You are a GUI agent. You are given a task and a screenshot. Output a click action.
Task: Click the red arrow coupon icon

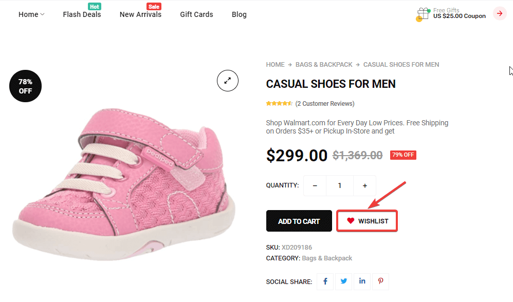pos(500,13)
